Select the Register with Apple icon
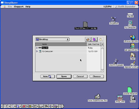The image size is (139, 109). click(x=133, y=63)
